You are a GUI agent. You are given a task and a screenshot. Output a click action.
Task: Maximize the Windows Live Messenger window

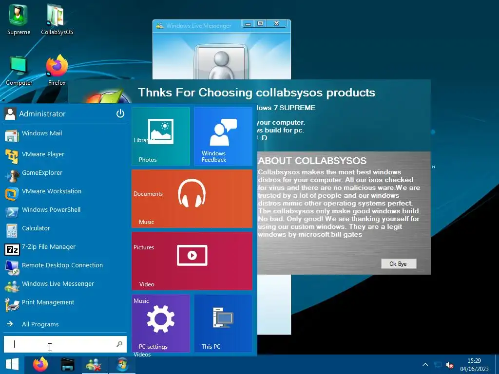point(260,23)
